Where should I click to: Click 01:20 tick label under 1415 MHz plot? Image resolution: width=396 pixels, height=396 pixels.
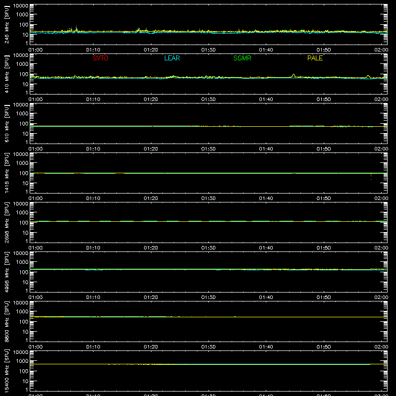pos(151,198)
